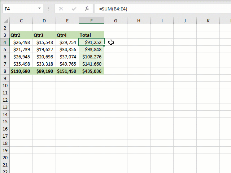This screenshot has width=231, height=173.
Task: Select the column L header
Action: tap(227, 21)
